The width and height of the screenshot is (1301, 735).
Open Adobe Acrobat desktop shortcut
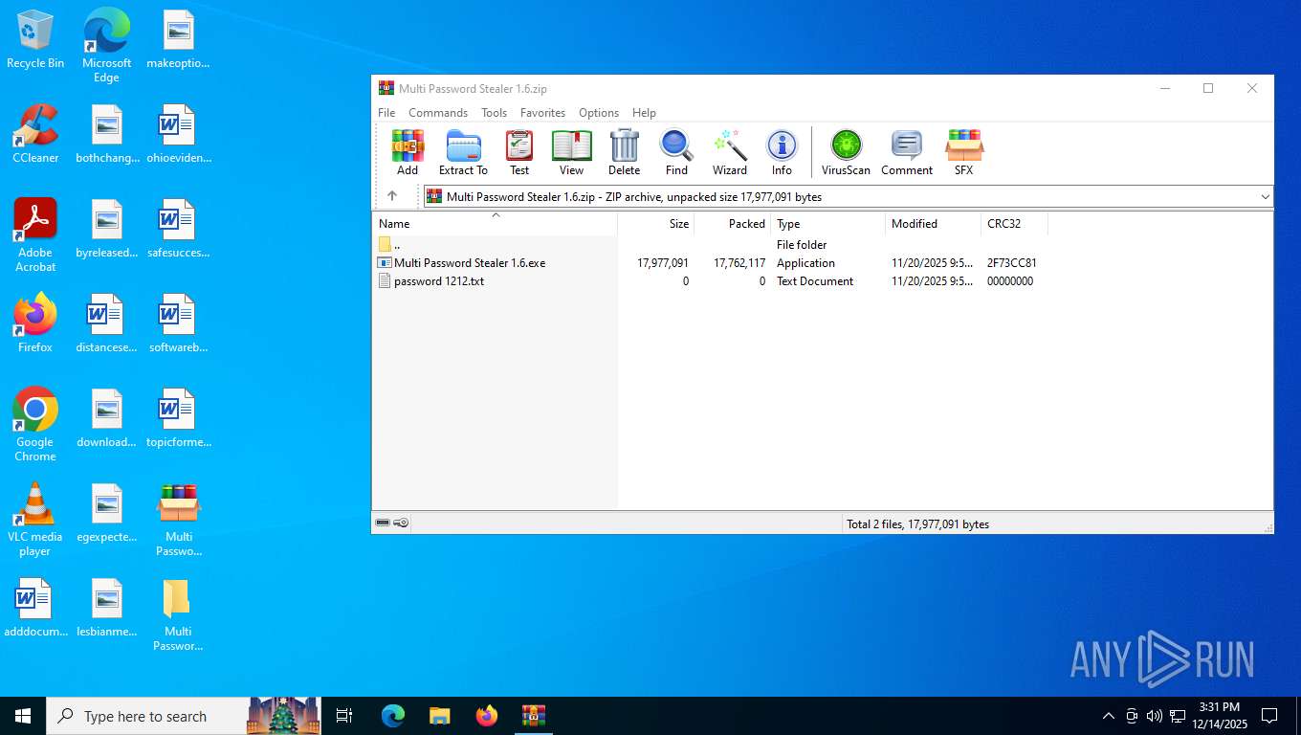(35, 235)
